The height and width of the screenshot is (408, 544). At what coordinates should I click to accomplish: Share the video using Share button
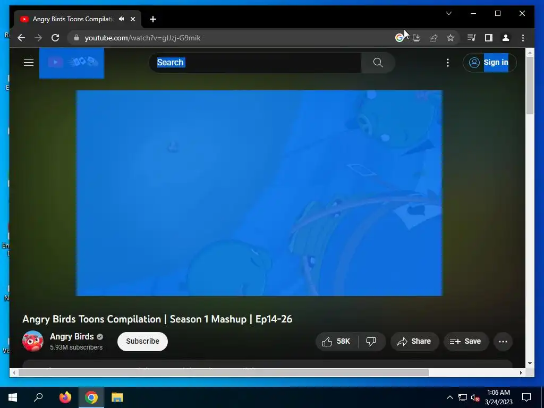(x=414, y=342)
